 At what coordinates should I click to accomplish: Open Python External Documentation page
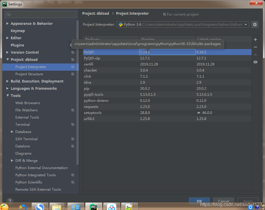41,168
